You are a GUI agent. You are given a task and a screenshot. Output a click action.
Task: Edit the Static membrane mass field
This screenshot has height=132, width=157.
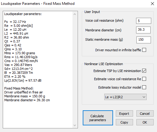144,40
